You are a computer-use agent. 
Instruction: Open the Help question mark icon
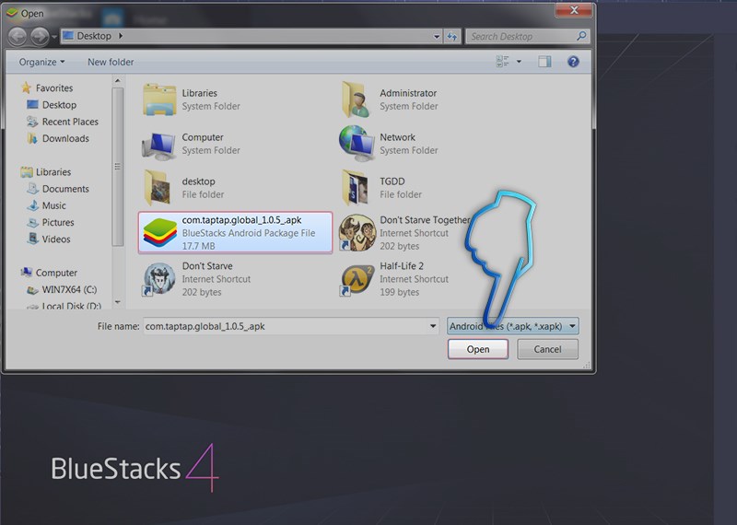coord(573,62)
